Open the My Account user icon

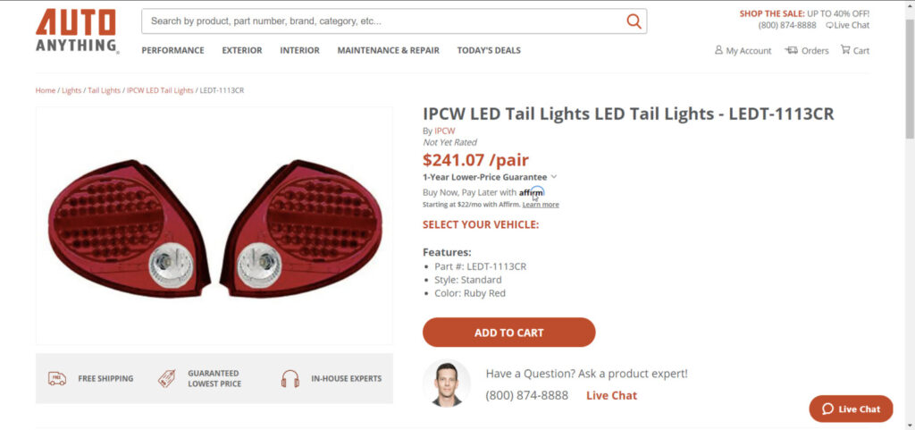click(718, 50)
